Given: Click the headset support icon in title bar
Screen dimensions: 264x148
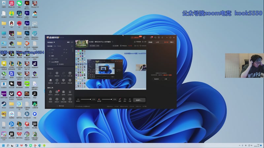Looking at the screenshot, I should 155,37.
